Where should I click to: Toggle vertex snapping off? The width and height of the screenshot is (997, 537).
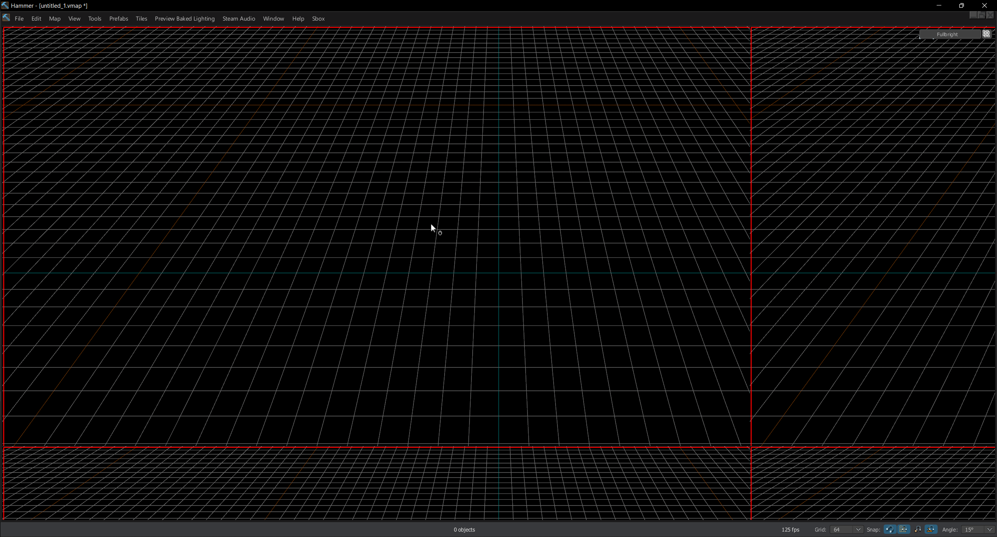[918, 530]
